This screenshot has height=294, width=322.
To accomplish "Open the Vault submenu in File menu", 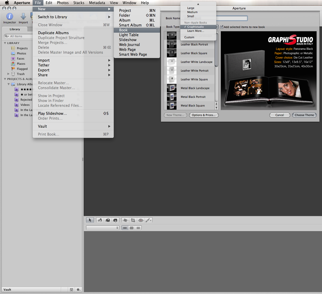I will pos(73,126).
